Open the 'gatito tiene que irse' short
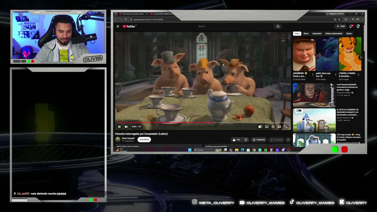Viewport: 377px width, 212px height. [327, 54]
